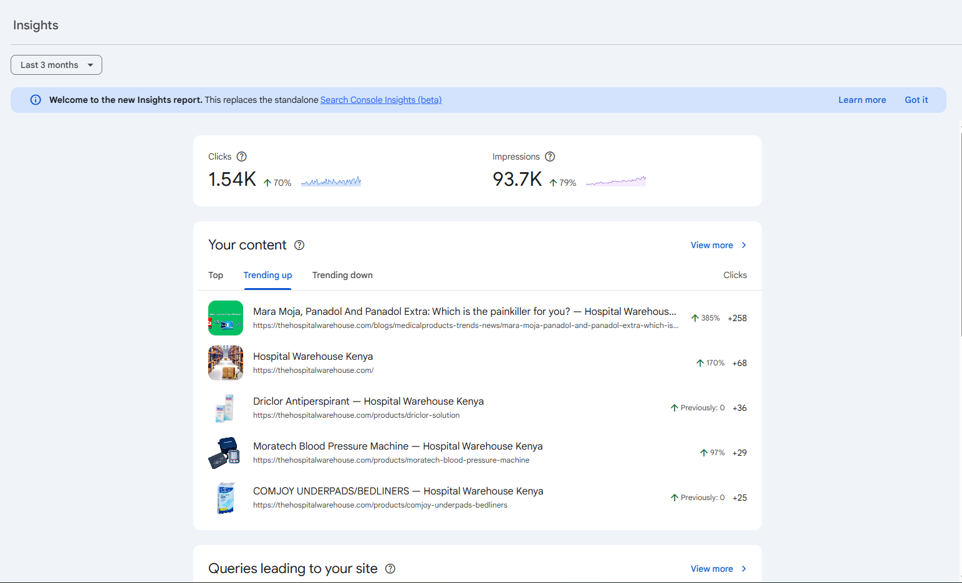Click the 79% impressions increase indicator
This screenshot has width=962, height=583.
pos(562,183)
